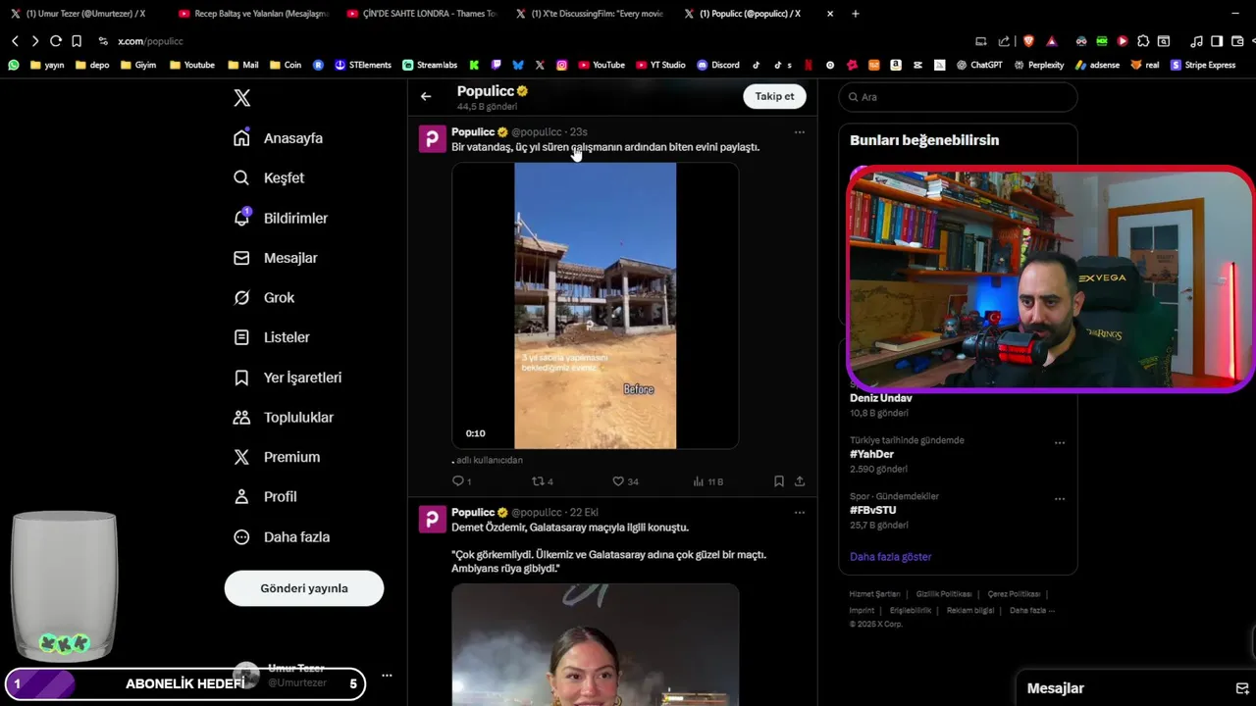The height and width of the screenshot is (706, 1256).
Task: Go back with the profile back arrow
Action: 426,96
